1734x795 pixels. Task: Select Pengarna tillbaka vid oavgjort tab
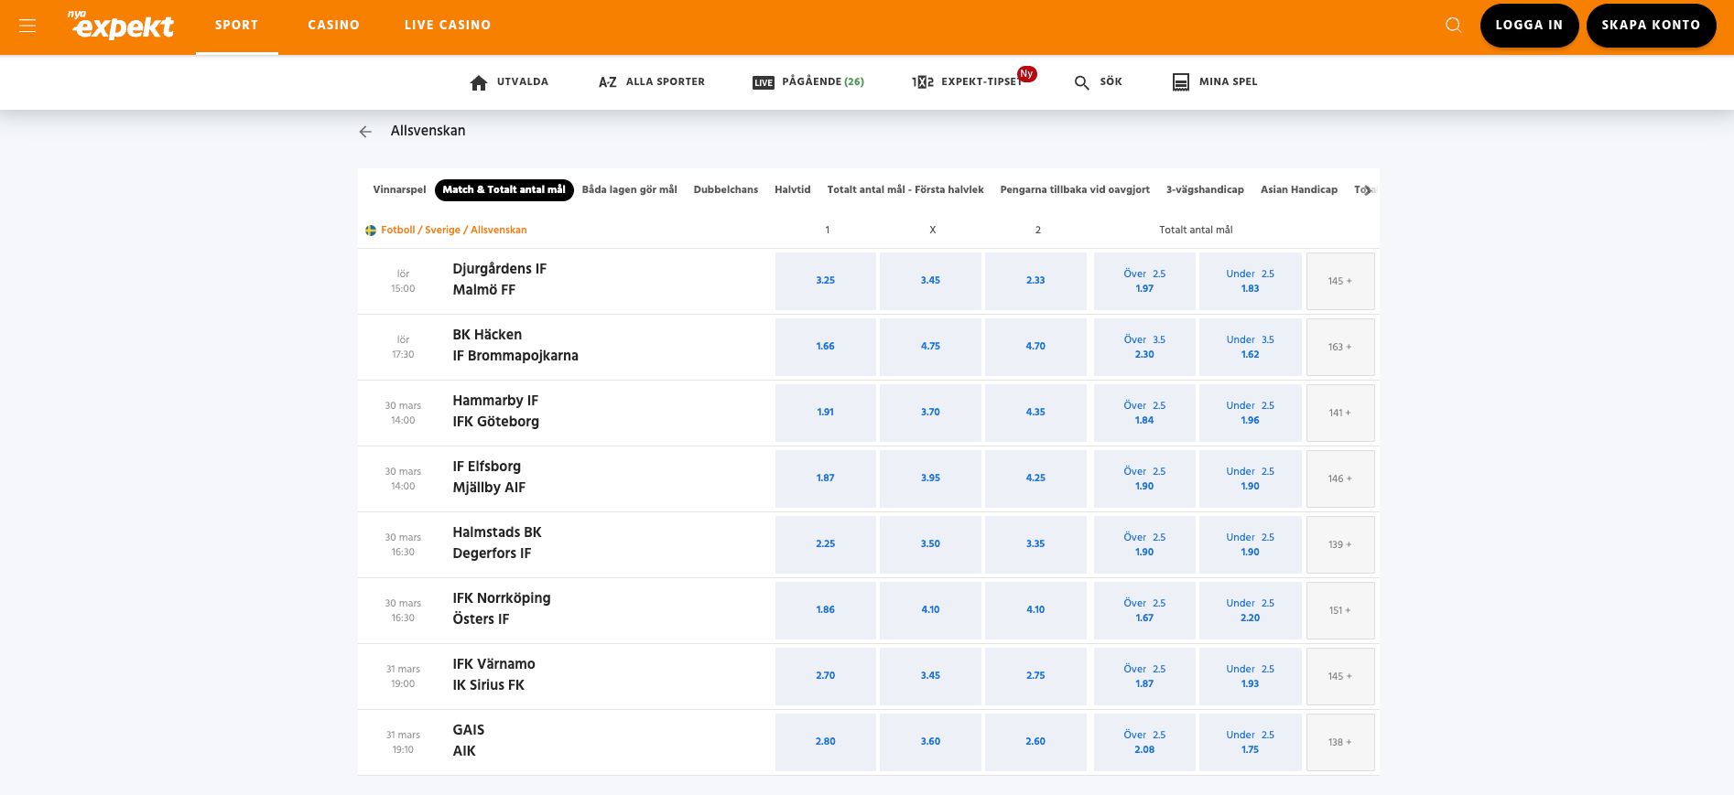point(1075,190)
